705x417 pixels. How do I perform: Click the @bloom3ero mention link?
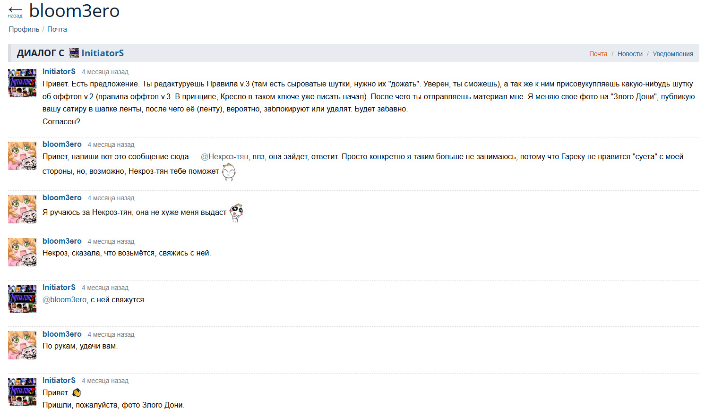[65, 300]
